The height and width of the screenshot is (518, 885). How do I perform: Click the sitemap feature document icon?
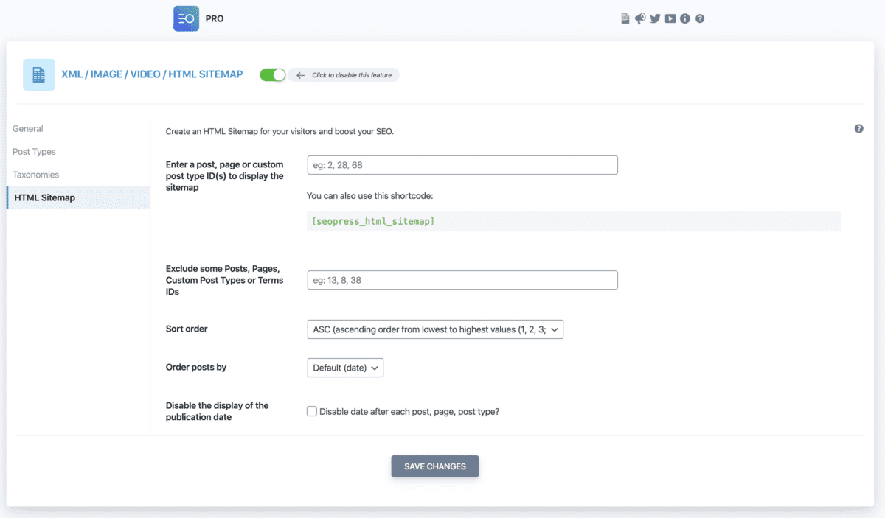(x=39, y=74)
